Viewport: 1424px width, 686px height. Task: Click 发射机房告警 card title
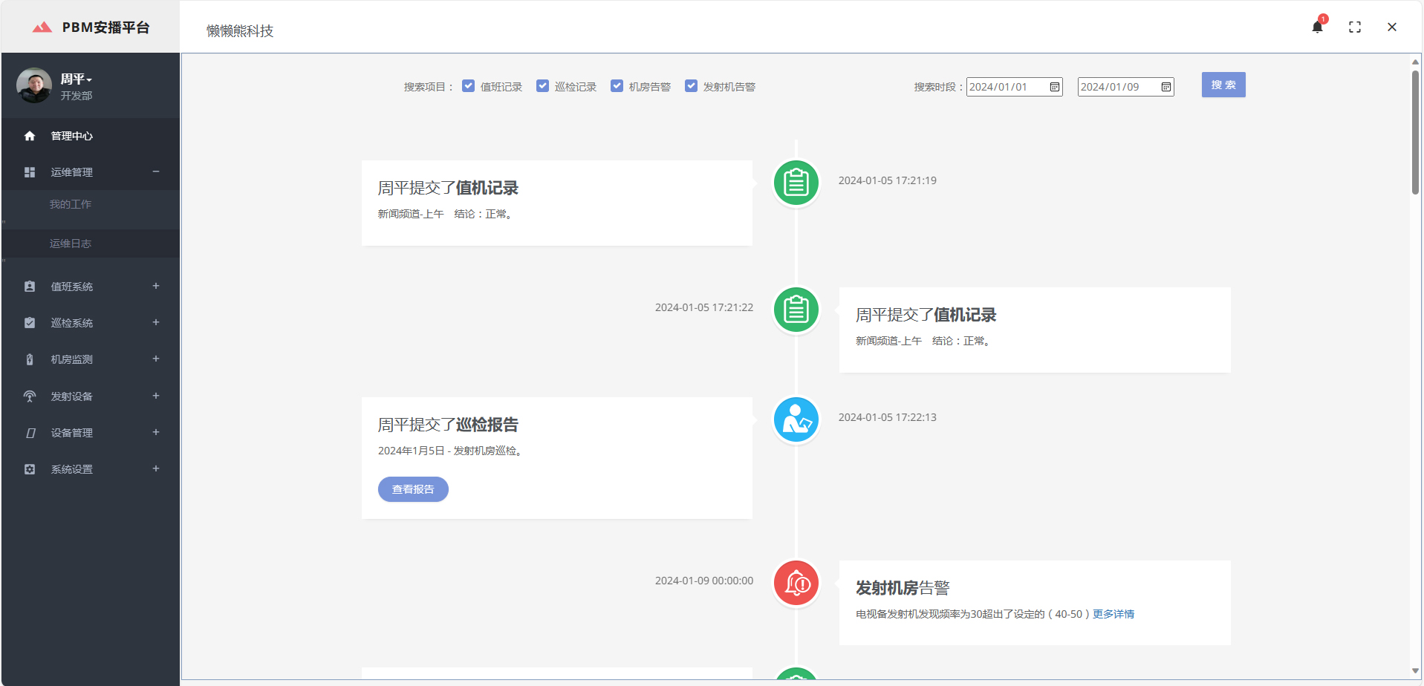pos(903,588)
